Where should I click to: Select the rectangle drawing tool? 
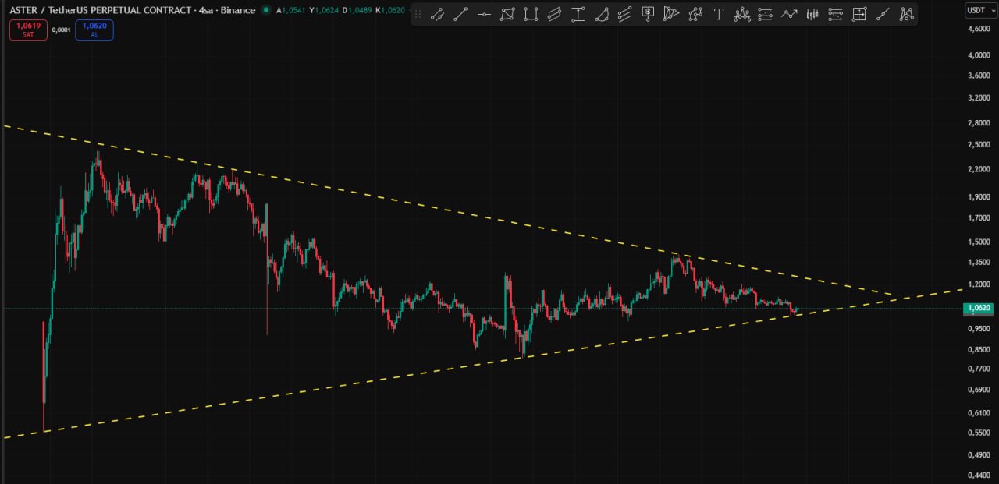tap(531, 14)
